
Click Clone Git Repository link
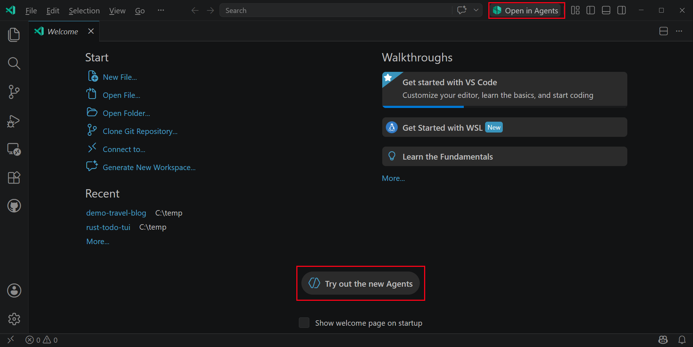(x=140, y=131)
